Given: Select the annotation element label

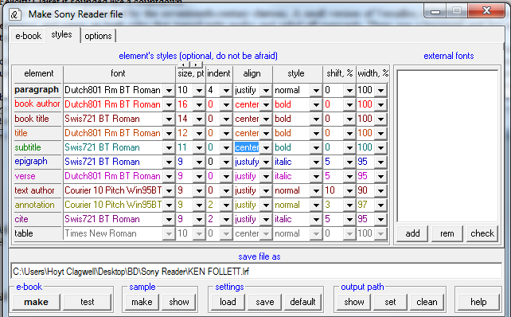Looking at the screenshot, I should point(34,205).
